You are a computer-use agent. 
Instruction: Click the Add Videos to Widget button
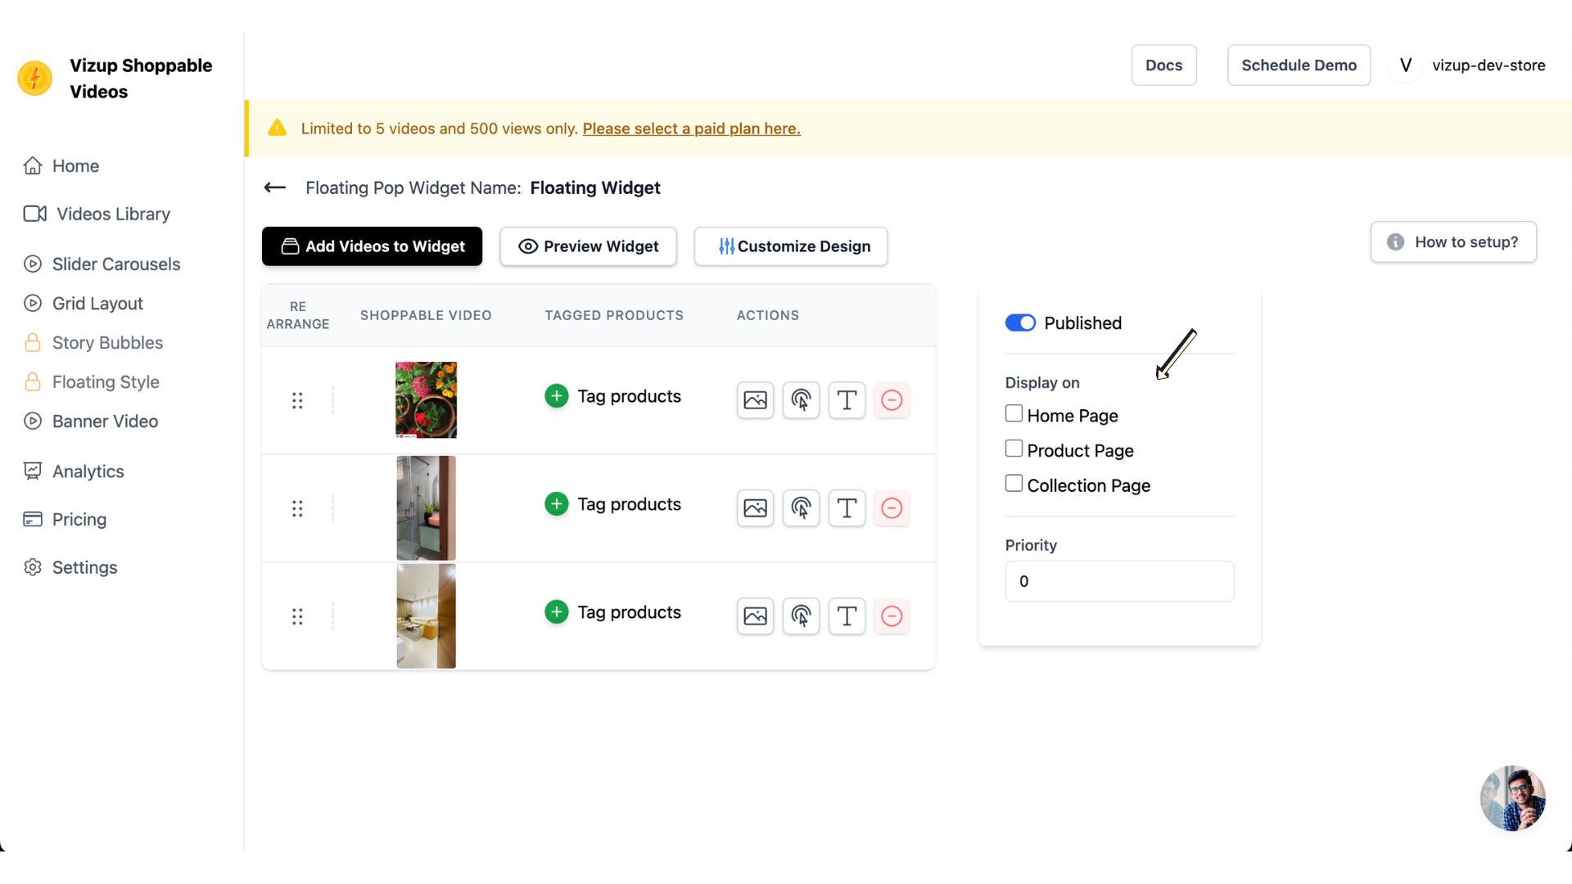point(372,246)
